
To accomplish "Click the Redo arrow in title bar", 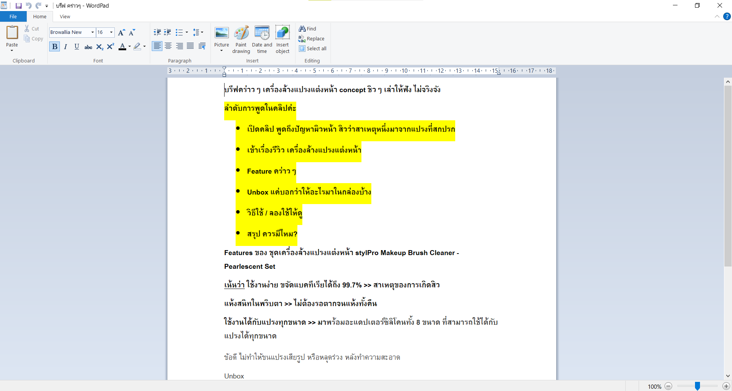I will point(38,6).
